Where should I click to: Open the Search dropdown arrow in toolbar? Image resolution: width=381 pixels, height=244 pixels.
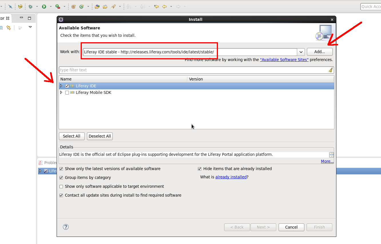click(x=120, y=6)
